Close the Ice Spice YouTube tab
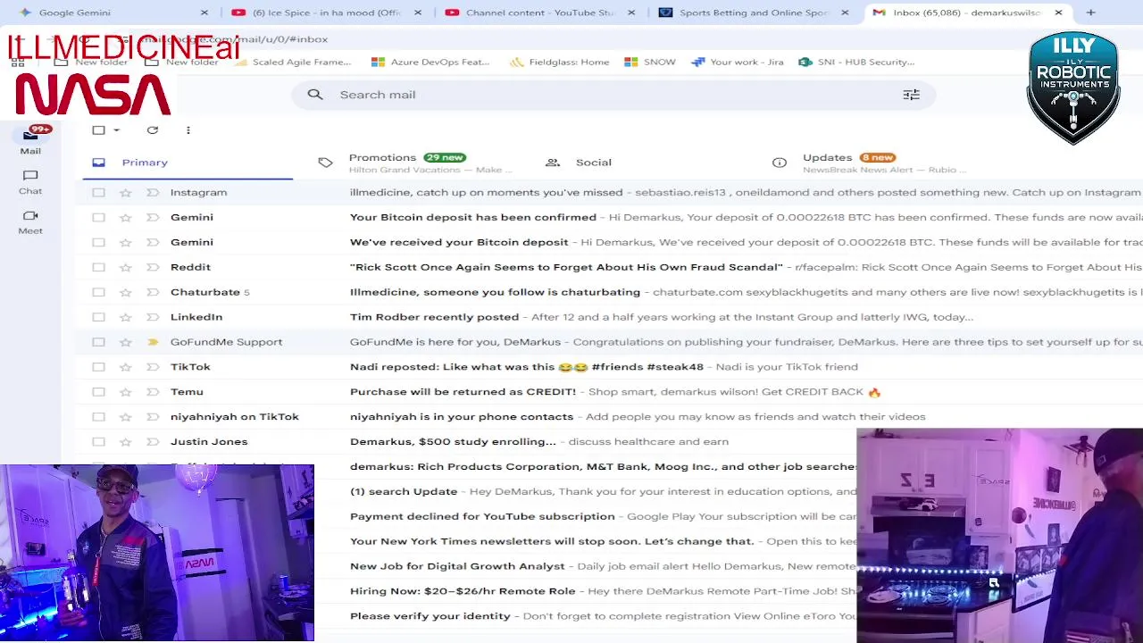The width and height of the screenshot is (1143, 643). 417,13
